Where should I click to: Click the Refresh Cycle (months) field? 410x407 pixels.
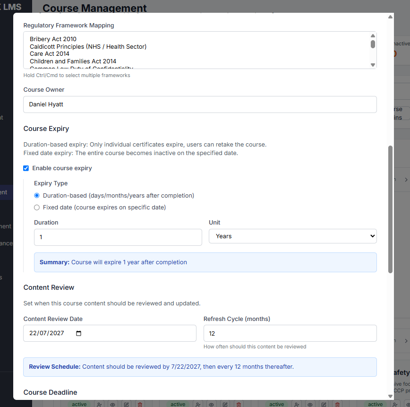pyautogui.click(x=290, y=333)
